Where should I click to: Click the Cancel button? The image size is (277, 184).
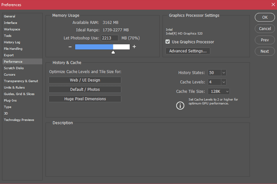pyautogui.click(x=265, y=29)
